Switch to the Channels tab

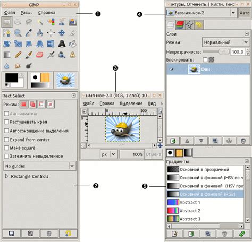(180, 25)
